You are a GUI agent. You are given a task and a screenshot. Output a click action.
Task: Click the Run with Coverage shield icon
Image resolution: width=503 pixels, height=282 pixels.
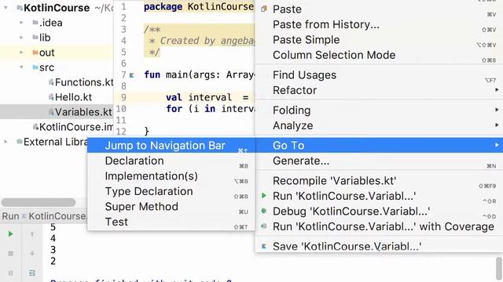(264, 226)
